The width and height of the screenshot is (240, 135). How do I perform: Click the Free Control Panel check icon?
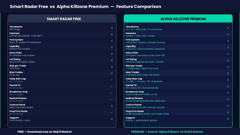[112, 106]
